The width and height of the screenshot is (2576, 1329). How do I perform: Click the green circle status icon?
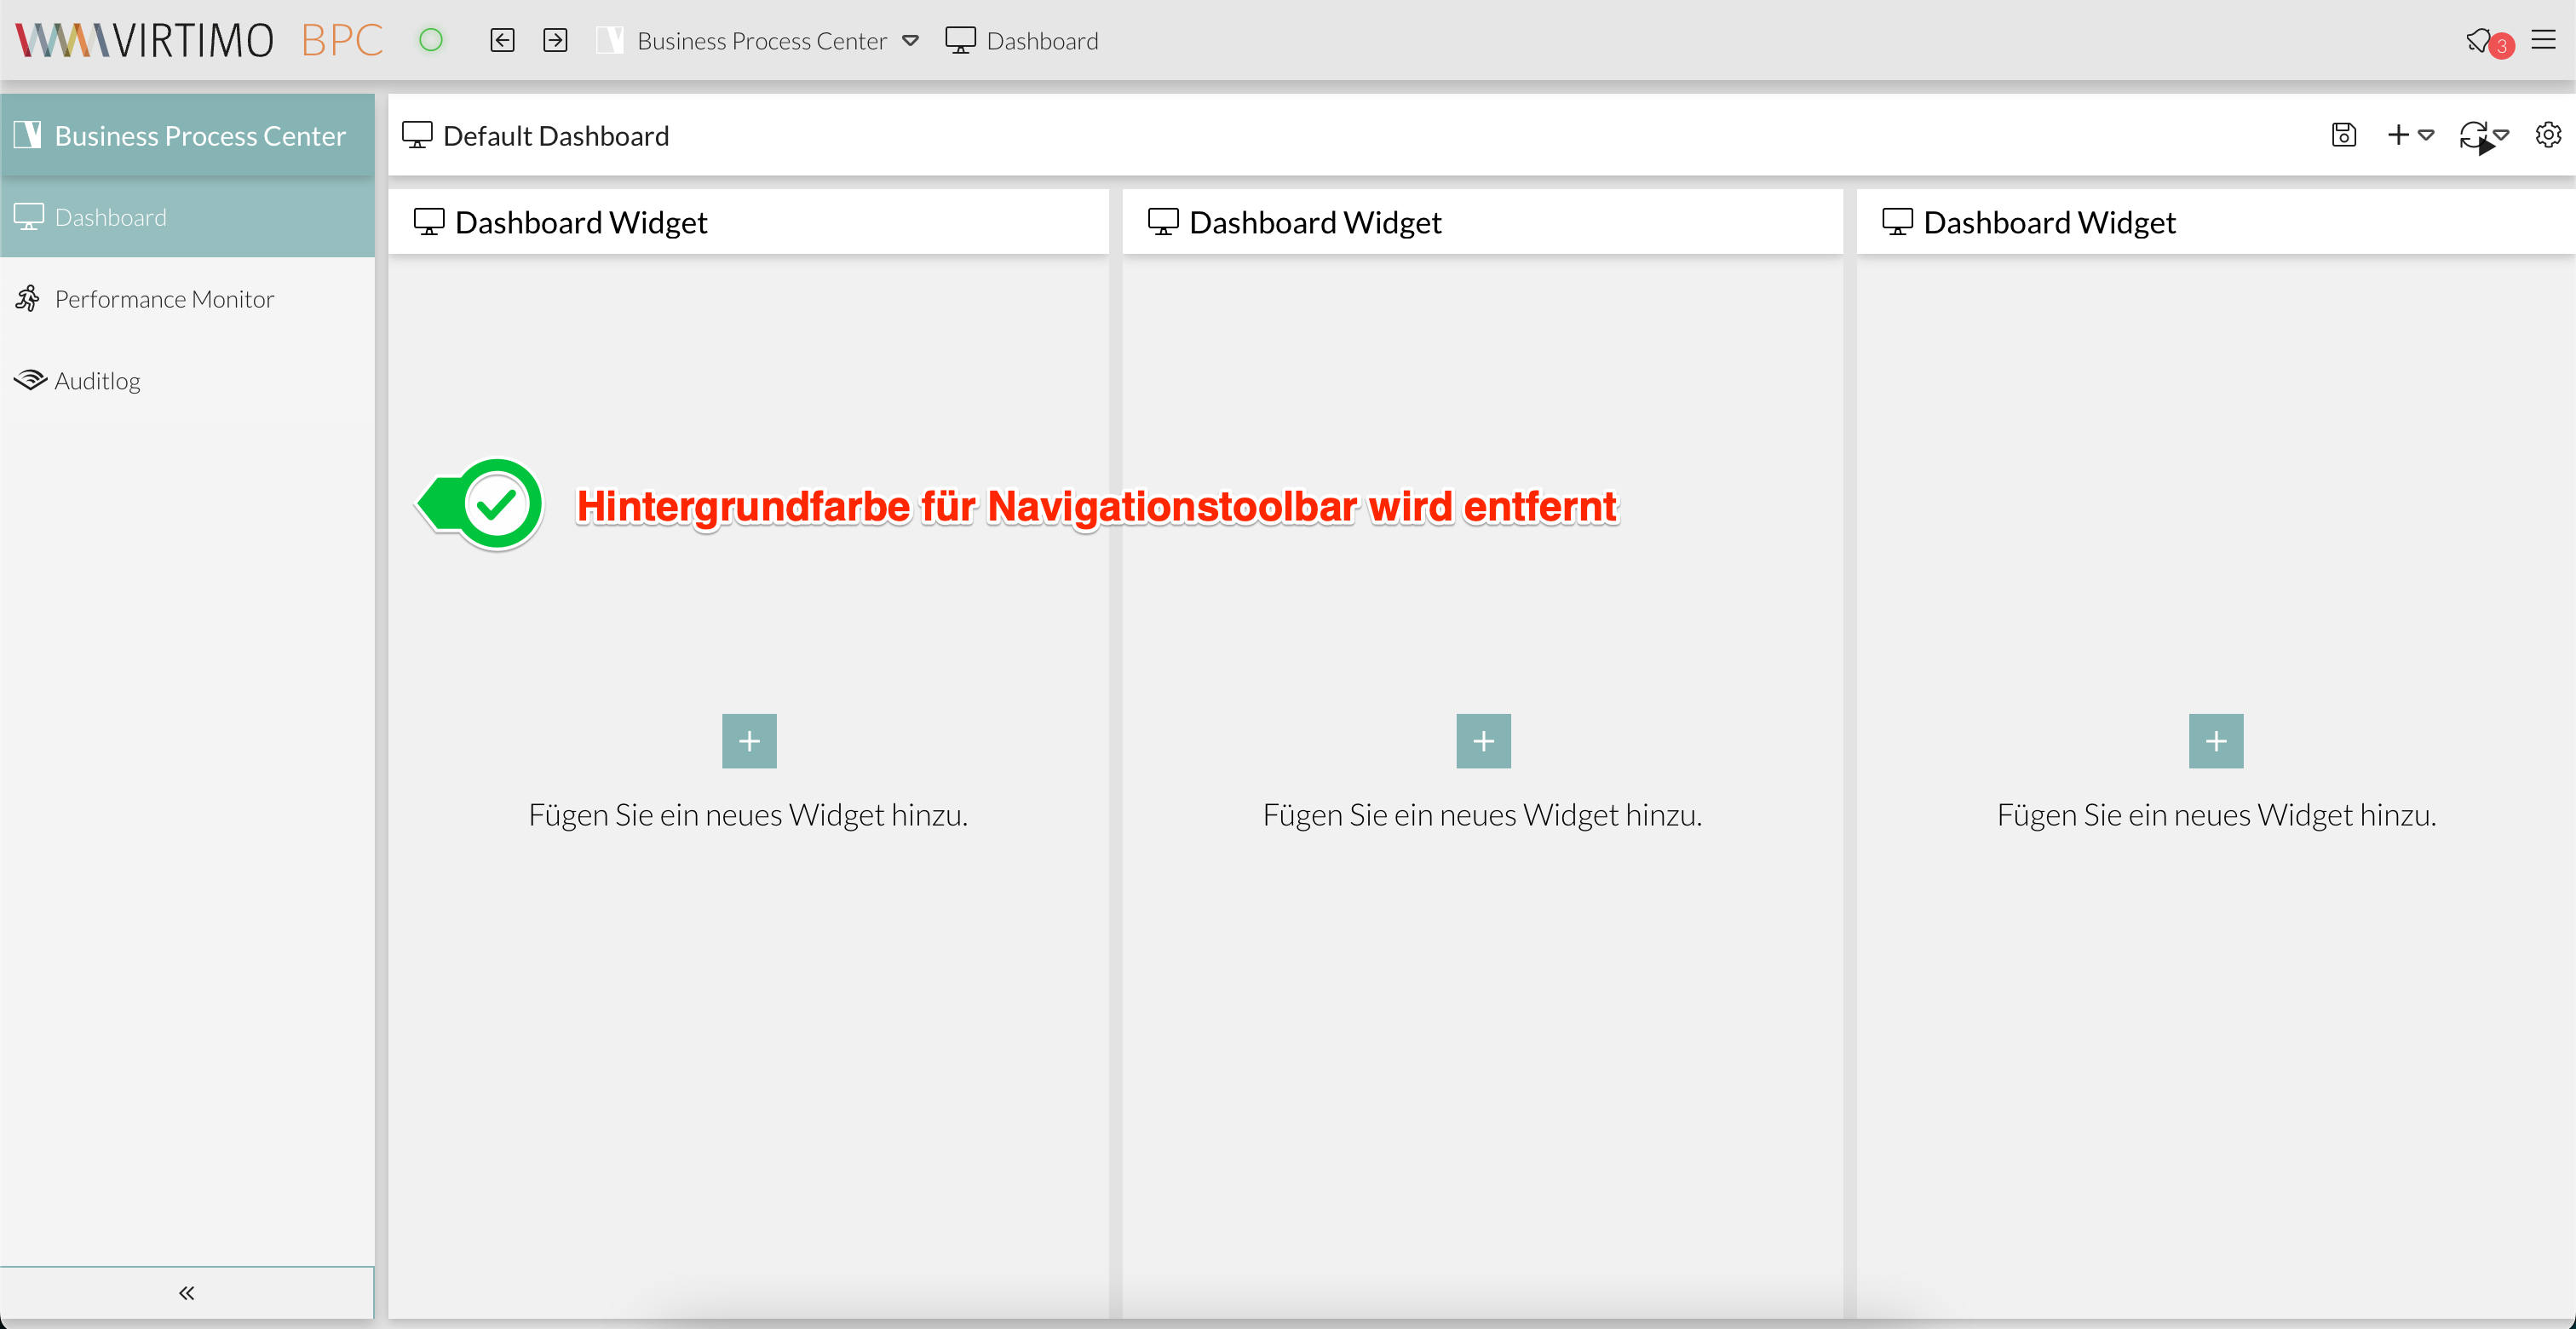coord(432,40)
